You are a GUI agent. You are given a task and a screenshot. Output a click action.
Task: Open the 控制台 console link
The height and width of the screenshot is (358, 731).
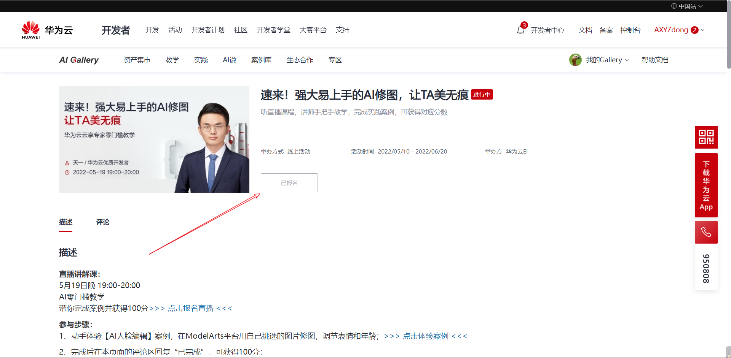pyautogui.click(x=630, y=30)
